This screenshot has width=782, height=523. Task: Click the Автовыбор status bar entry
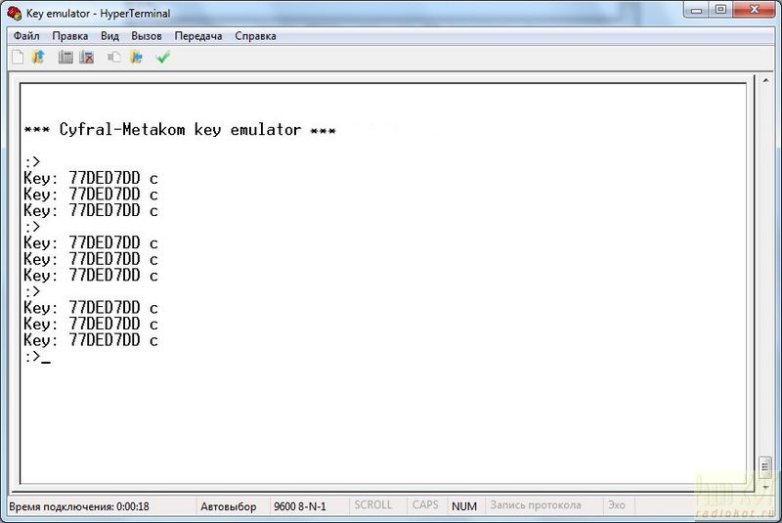[x=229, y=506]
